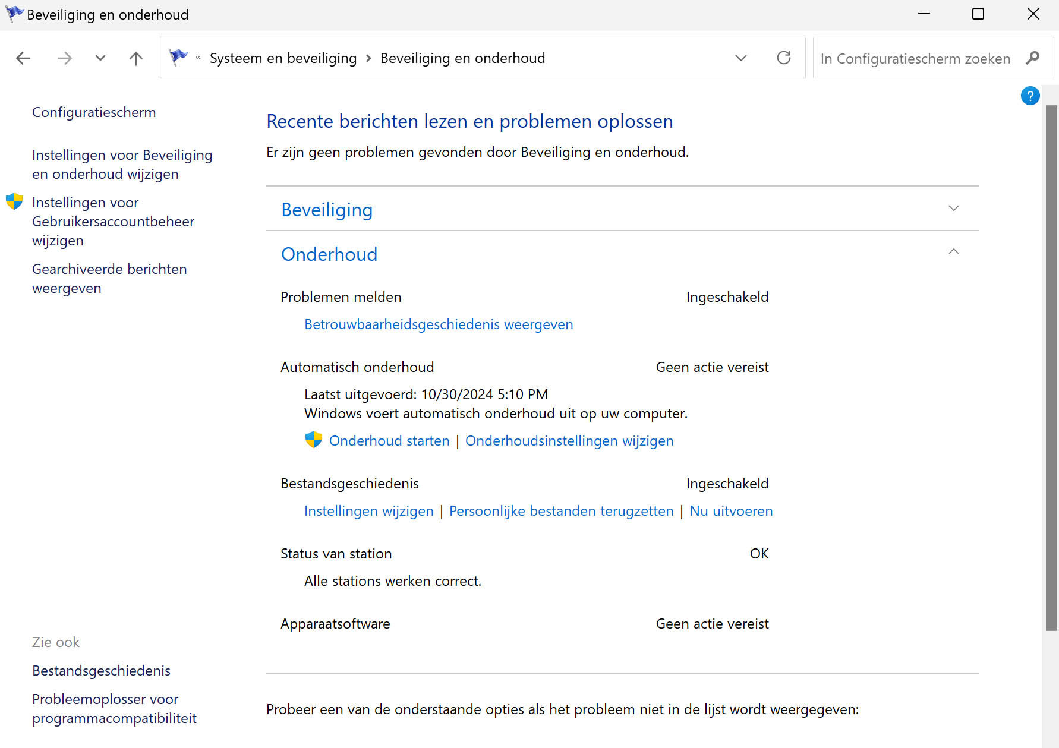Maximize the window
1059x748 pixels.
pyautogui.click(x=978, y=14)
